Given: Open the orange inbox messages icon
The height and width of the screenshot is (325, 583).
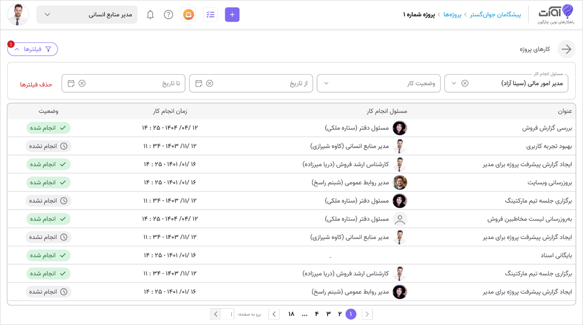Looking at the screenshot, I should click(x=188, y=14).
